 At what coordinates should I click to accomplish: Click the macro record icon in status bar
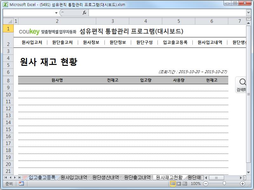pyautogui.click(x=21, y=184)
